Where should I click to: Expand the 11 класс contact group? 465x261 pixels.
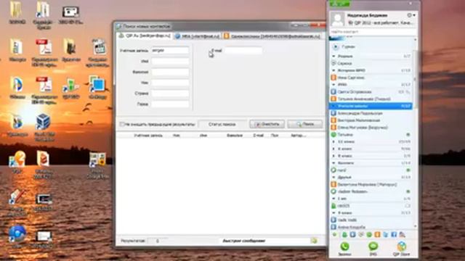333,142
